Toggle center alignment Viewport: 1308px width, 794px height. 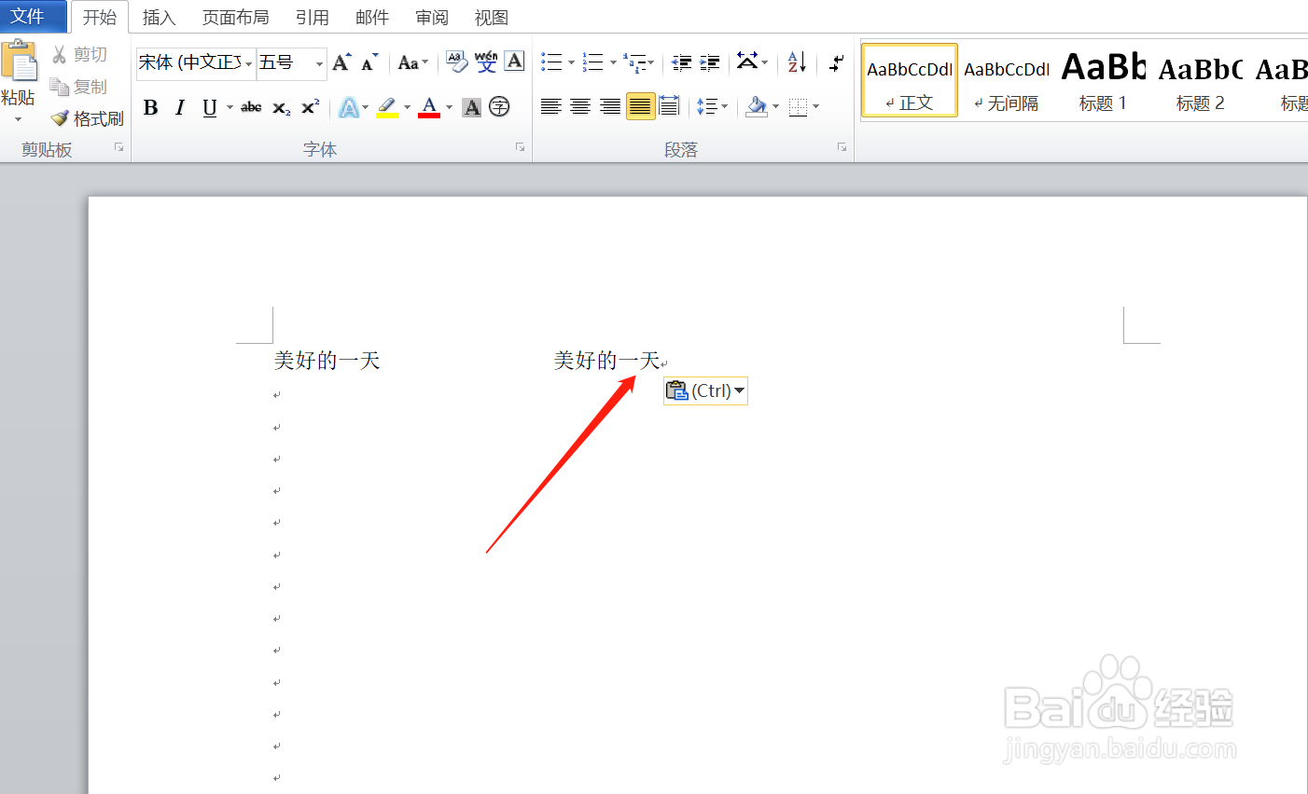click(x=580, y=106)
